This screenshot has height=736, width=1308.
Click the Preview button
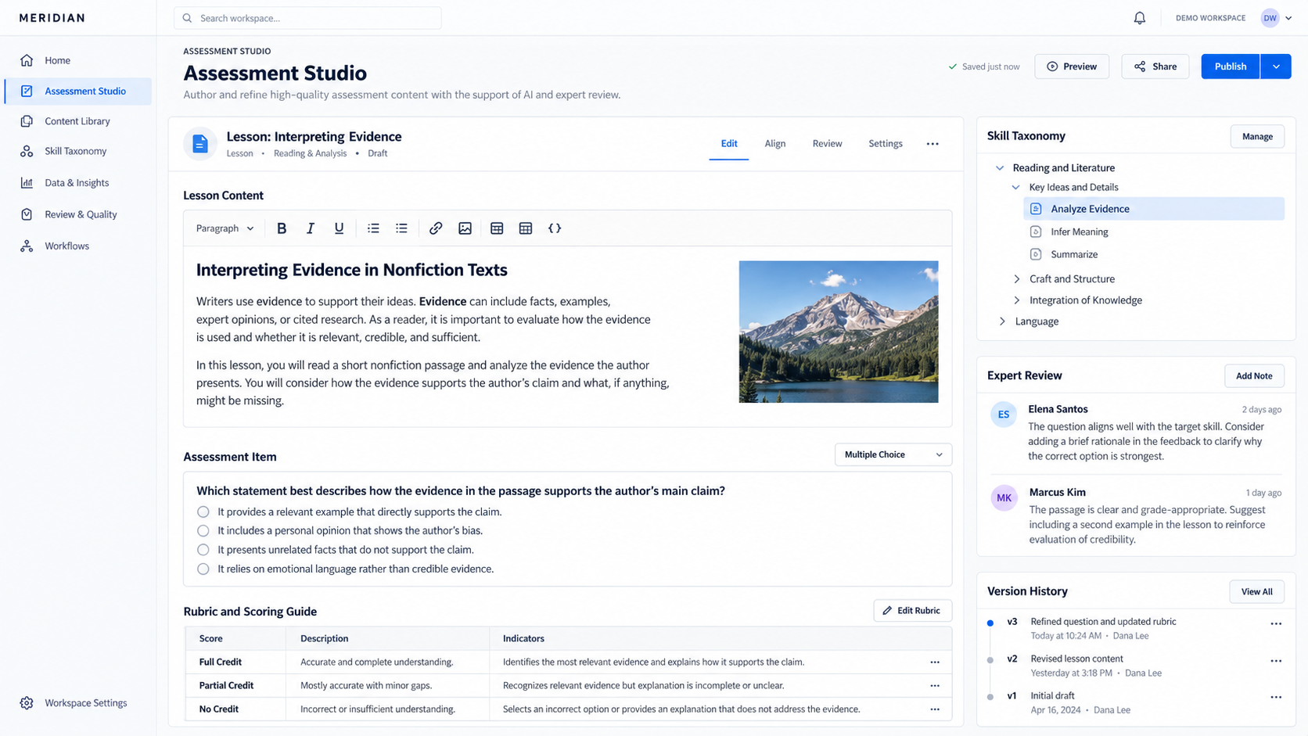point(1072,66)
